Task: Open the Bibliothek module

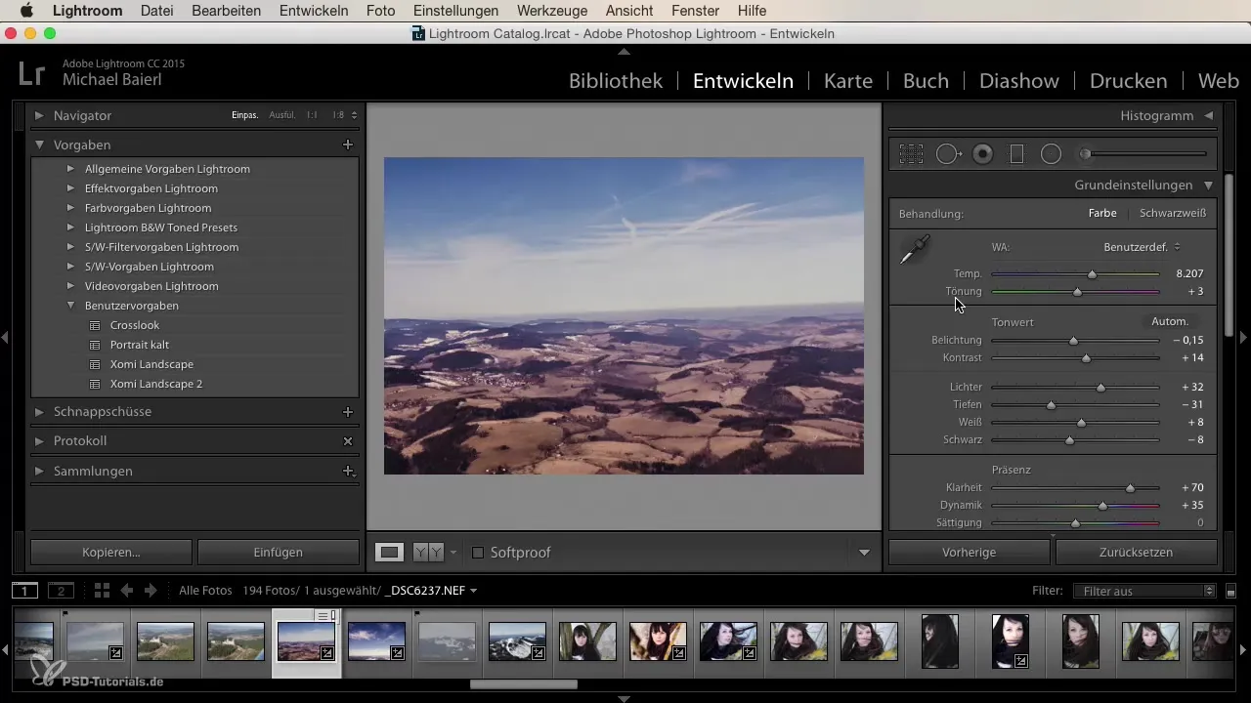Action: tap(616, 81)
